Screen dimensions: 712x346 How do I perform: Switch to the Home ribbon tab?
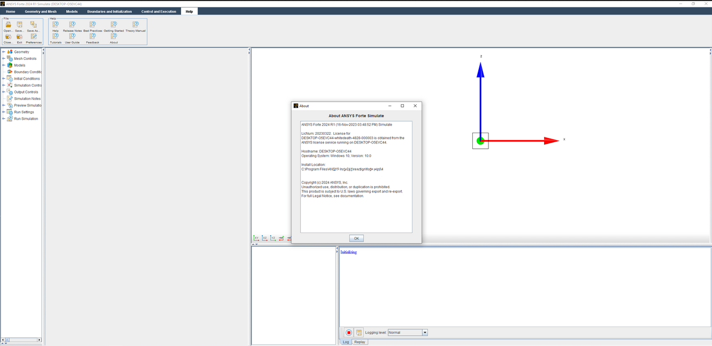[10, 11]
